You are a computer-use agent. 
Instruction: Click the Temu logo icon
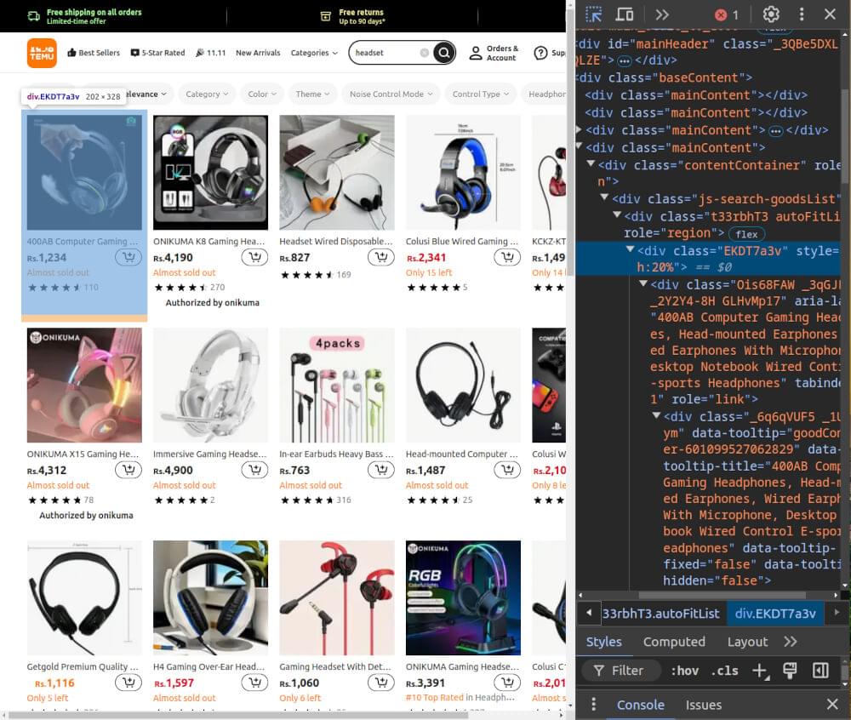[x=42, y=53]
